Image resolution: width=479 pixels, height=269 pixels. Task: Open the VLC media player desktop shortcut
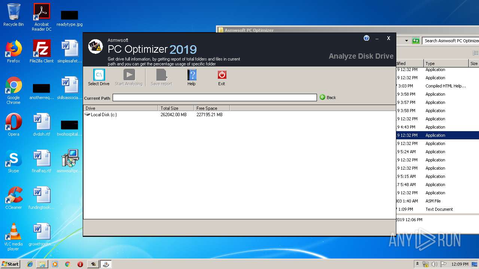13,237
